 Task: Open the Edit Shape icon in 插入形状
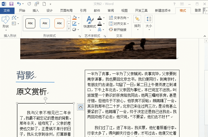(14, 18)
